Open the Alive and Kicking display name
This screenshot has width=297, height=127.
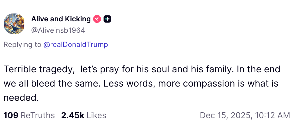point(61,19)
